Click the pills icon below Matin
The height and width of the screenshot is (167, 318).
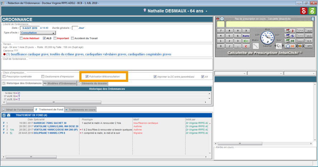pos(256,46)
